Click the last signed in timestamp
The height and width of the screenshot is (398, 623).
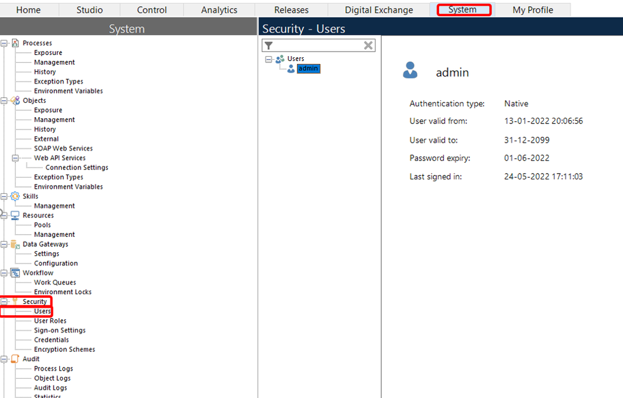pos(543,177)
